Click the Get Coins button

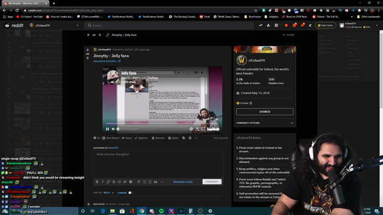[x=326, y=25]
